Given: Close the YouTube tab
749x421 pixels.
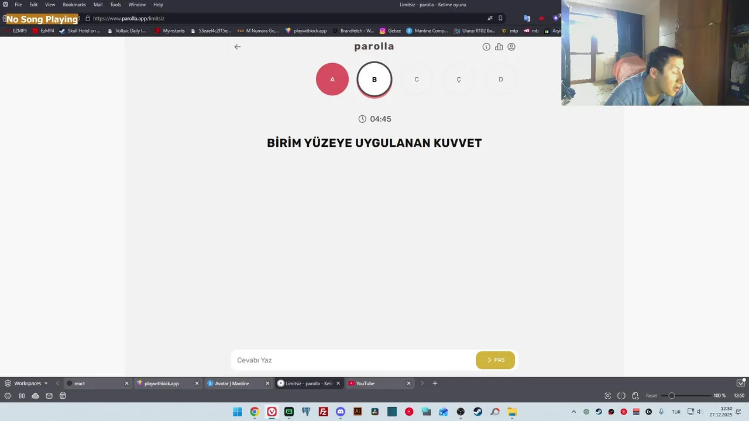Looking at the screenshot, I should click(408, 384).
